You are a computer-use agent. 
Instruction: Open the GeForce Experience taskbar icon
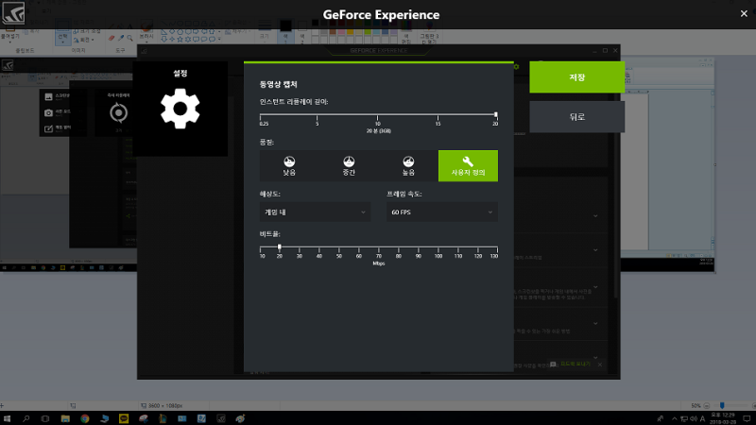click(x=221, y=418)
